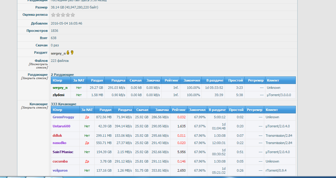This screenshot has height=178, width=336.
Task: Open volguron's user profile
Action: (x=60, y=170)
